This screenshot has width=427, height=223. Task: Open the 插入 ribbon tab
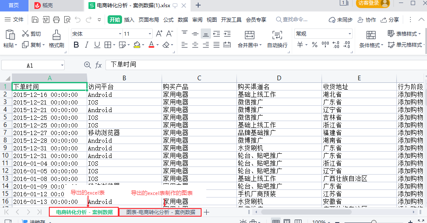click(x=129, y=20)
